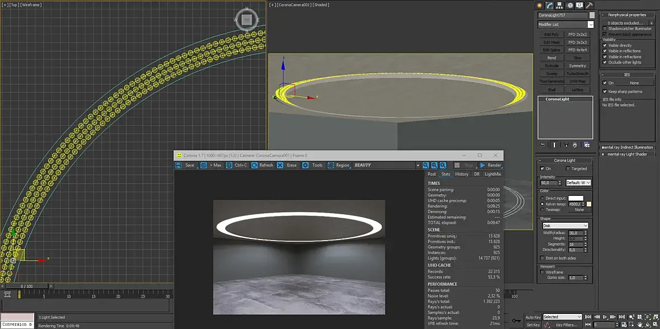Open the Display command panel tab

579,5
